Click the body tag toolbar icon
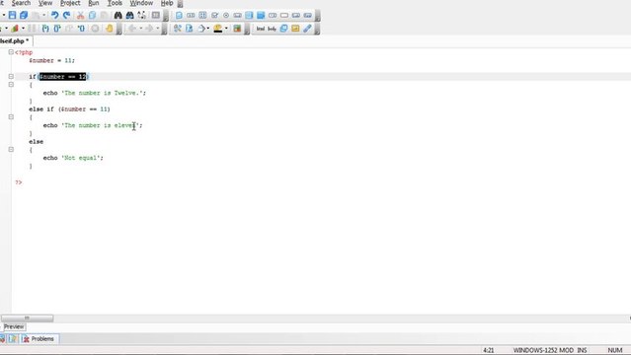 point(272,29)
